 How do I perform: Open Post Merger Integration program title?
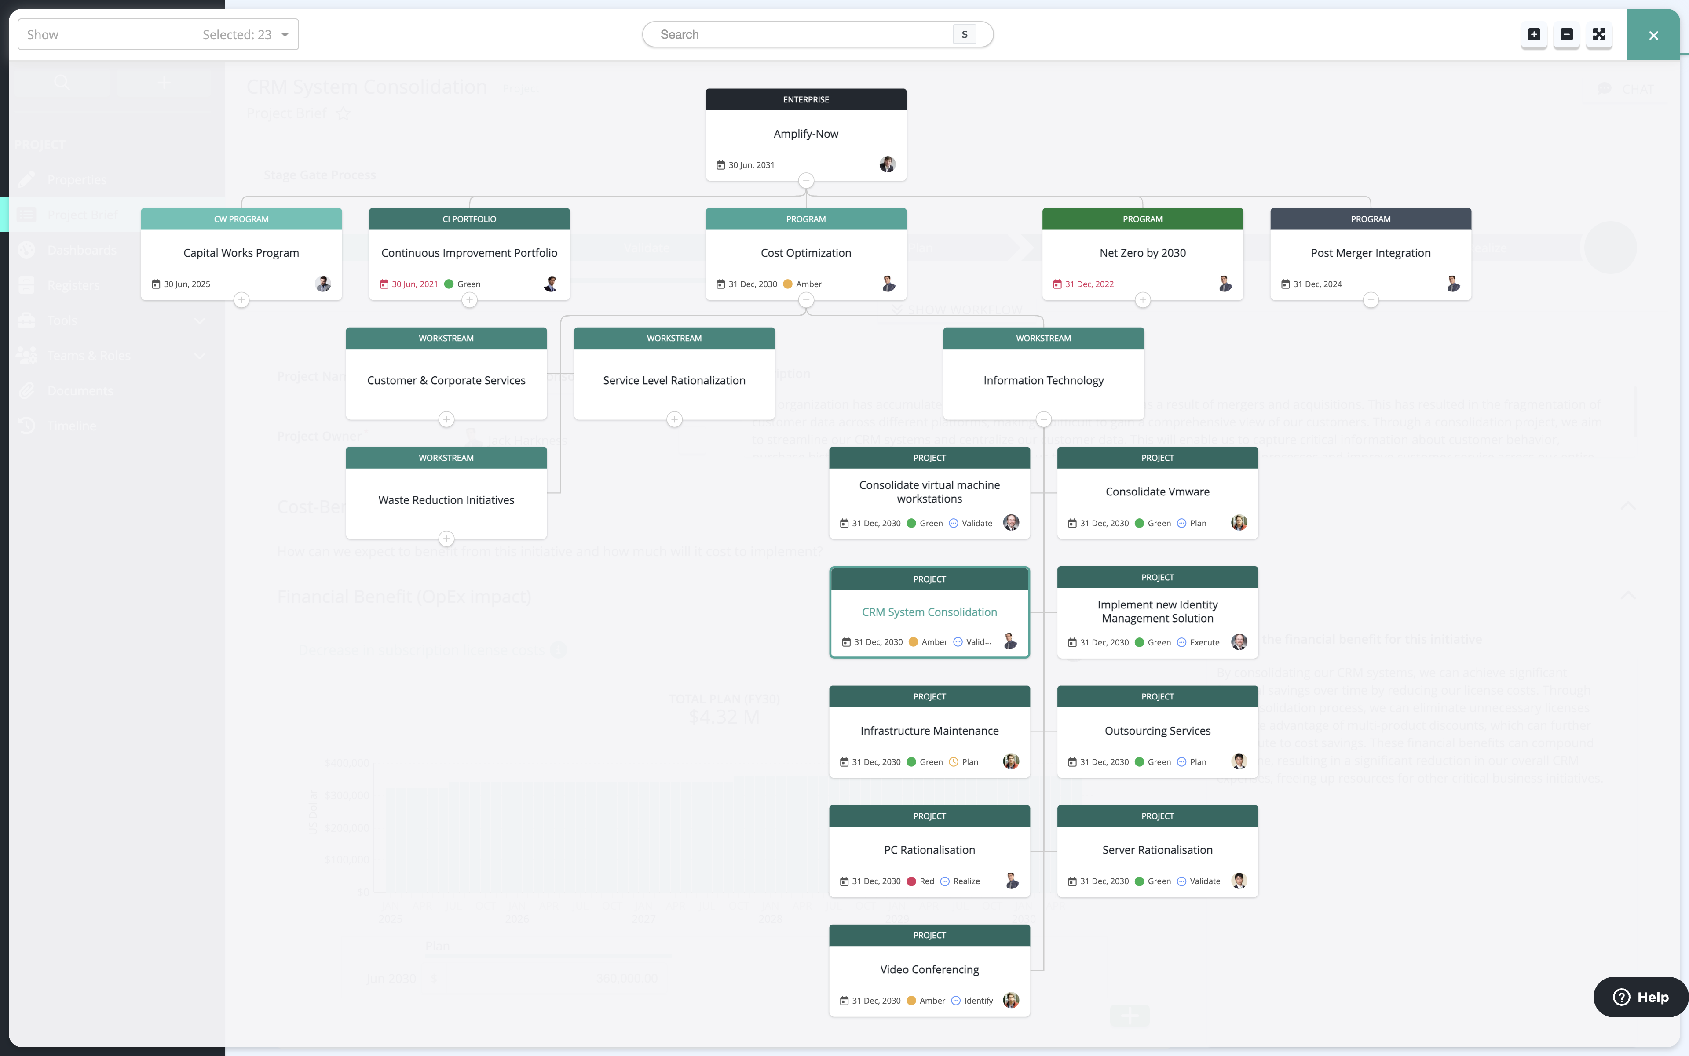pyautogui.click(x=1371, y=253)
